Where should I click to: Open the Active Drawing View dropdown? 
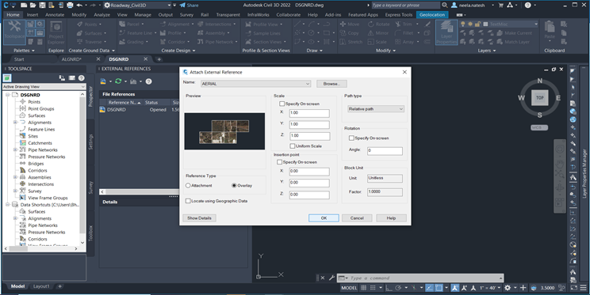pos(44,87)
